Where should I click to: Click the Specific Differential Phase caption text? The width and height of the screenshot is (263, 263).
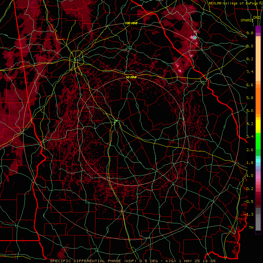133,261
